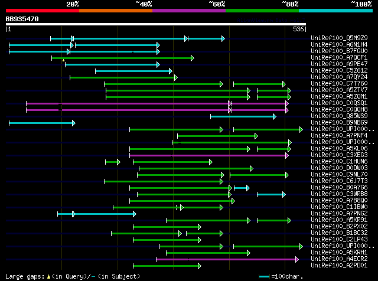Select UniRef100_C7T760 label

click(x=339, y=84)
